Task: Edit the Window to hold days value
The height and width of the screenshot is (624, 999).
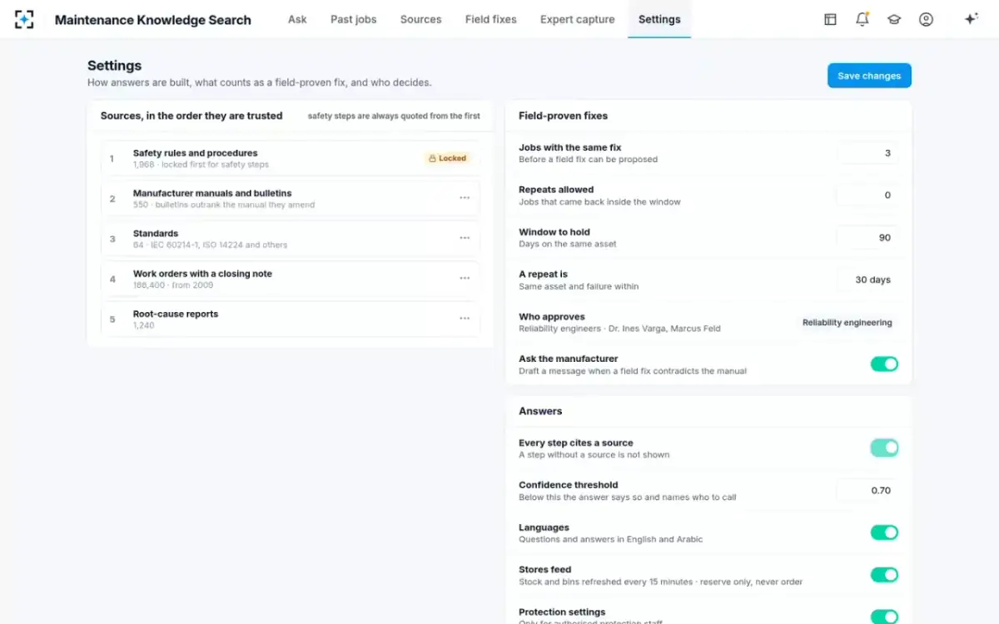Action: 867,238
